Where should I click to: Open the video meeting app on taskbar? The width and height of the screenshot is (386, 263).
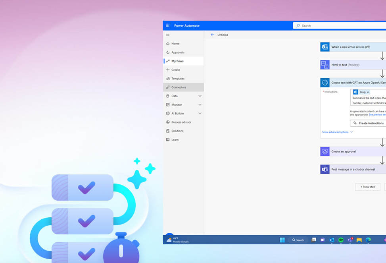(x=323, y=240)
